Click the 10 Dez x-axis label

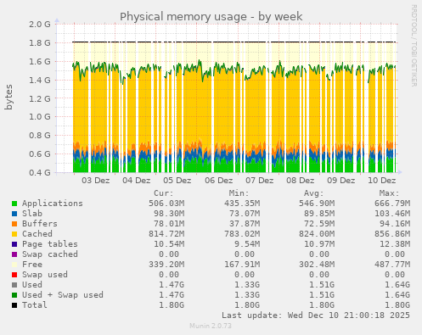point(382,181)
